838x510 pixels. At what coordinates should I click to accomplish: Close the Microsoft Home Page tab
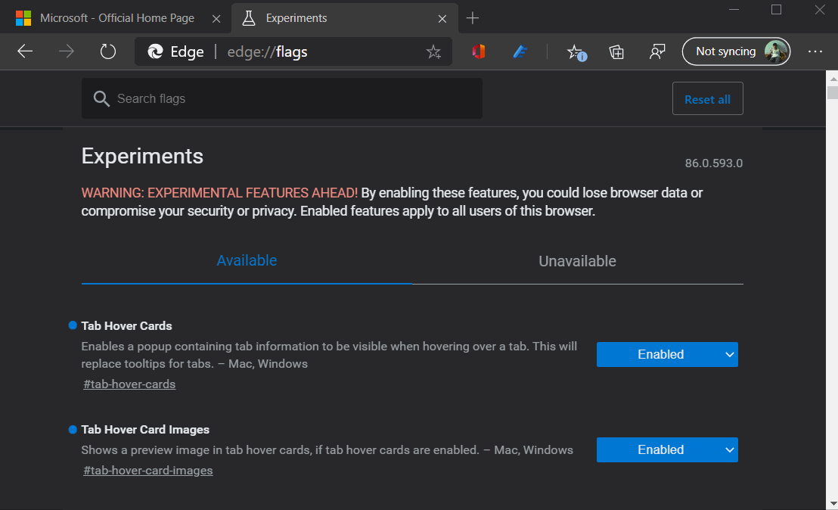pos(216,19)
